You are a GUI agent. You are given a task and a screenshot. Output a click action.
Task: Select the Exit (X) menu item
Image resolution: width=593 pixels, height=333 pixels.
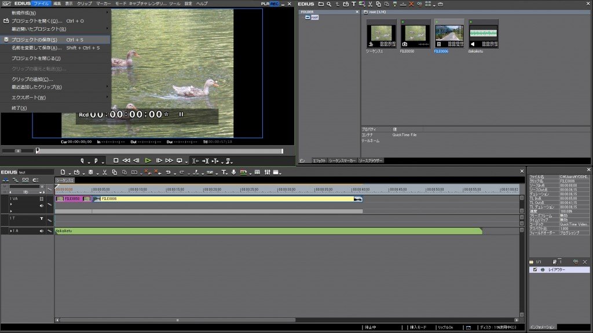click(x=55, y=108)
